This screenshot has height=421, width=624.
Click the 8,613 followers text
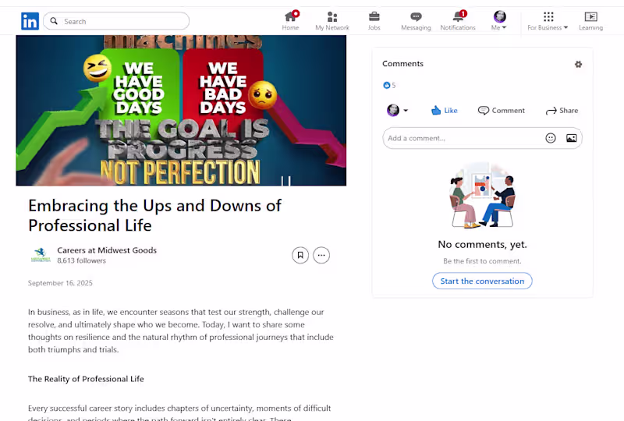[82, 260]
